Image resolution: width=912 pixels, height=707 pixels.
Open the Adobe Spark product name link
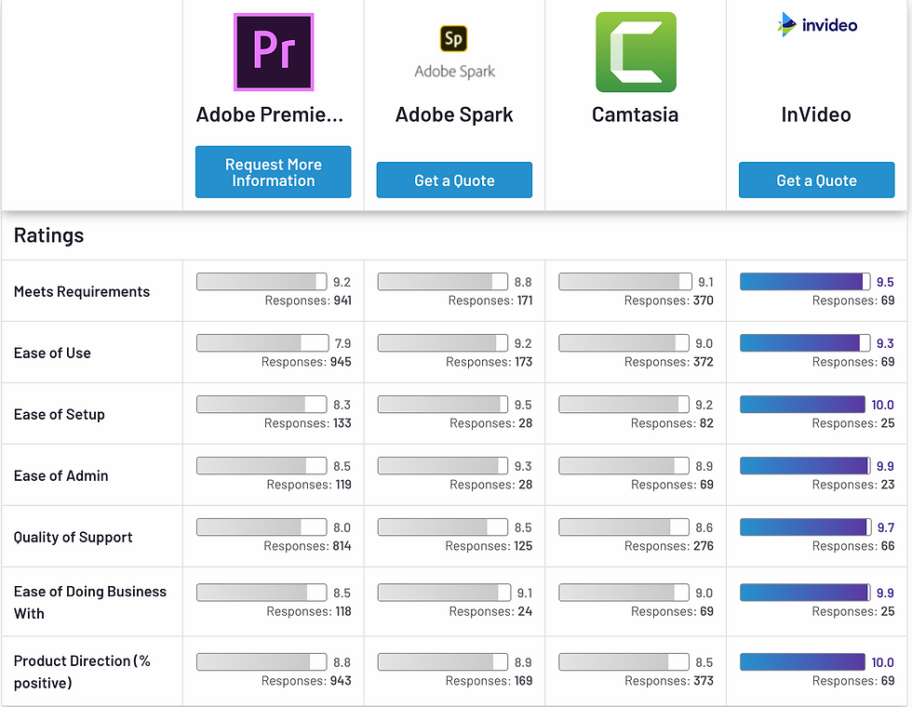click(x=454, y=114)
